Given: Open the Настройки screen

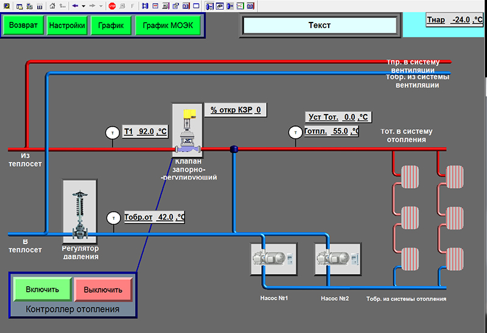Looking at the screenshot, I should (x=66, y=26).
